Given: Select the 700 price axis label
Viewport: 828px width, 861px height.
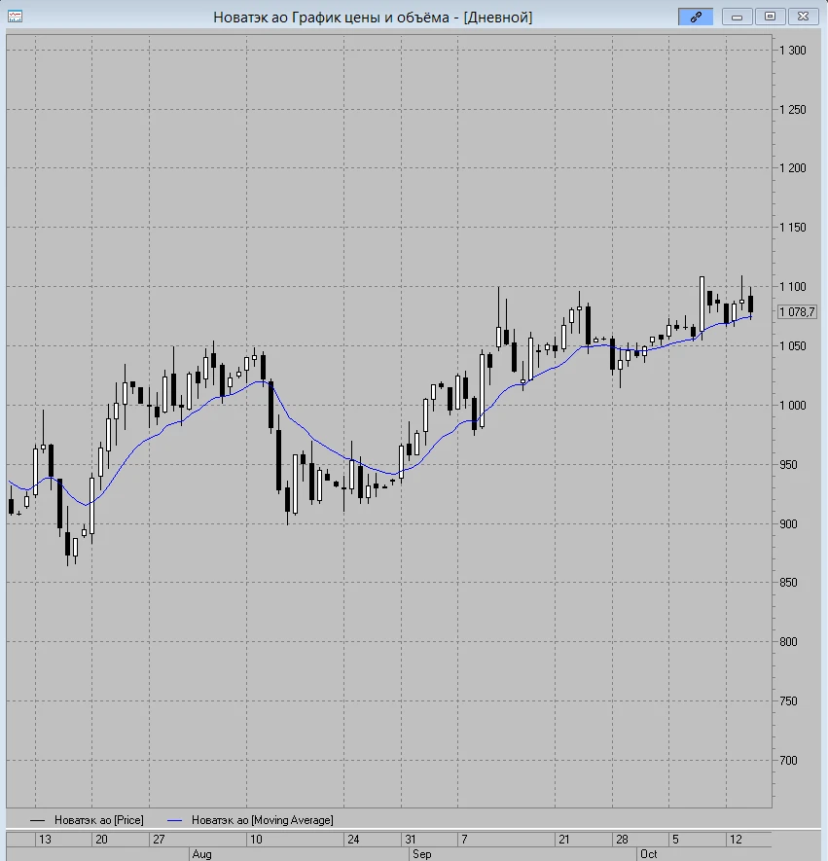Looking at the screenshot, I should click(788, 761).
